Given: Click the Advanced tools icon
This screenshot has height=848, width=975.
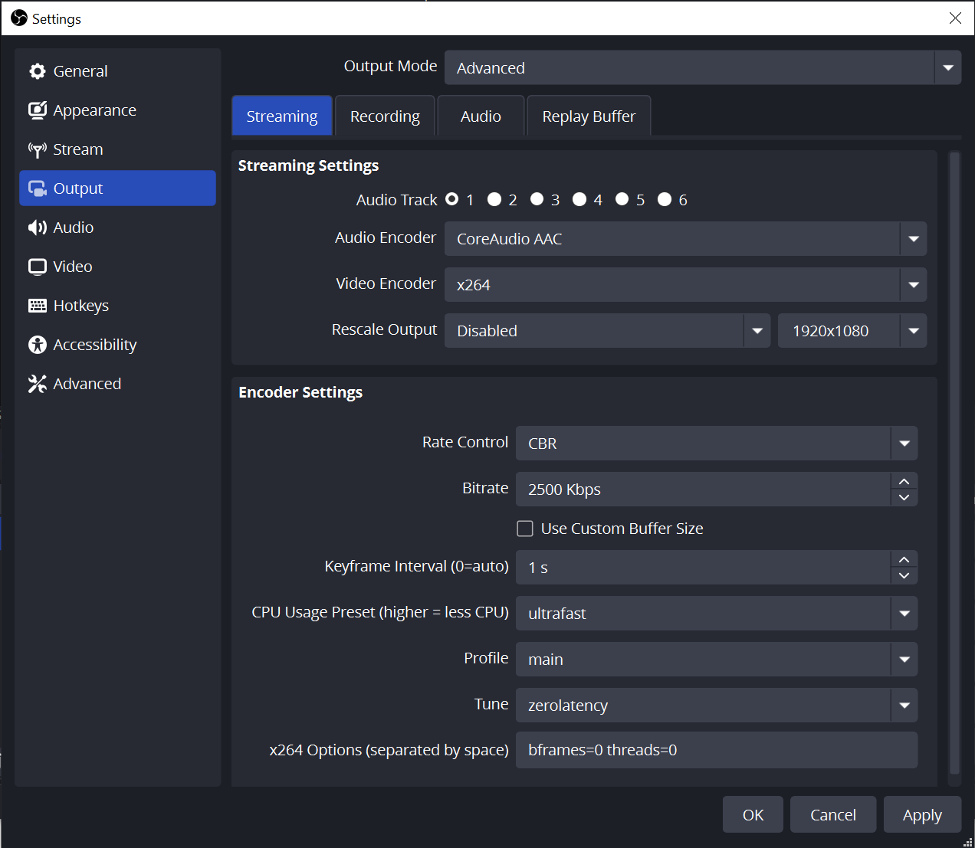Looking at the screenshot, I should coord(38,384).
